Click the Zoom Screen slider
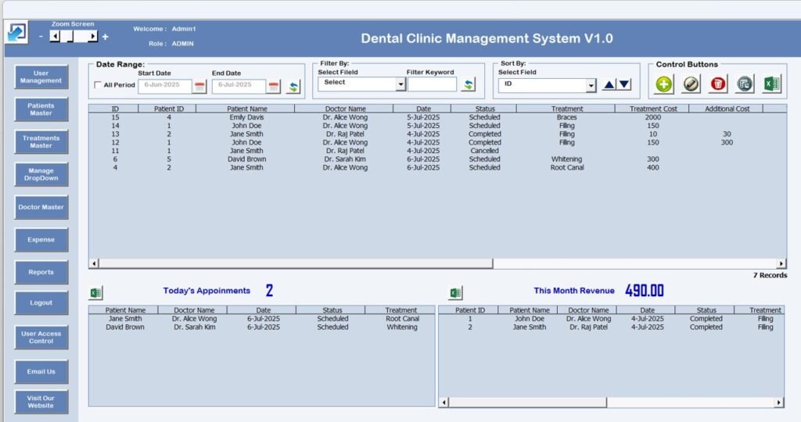The height and width of the screenshot is (422, 801). tap(72, 36)
